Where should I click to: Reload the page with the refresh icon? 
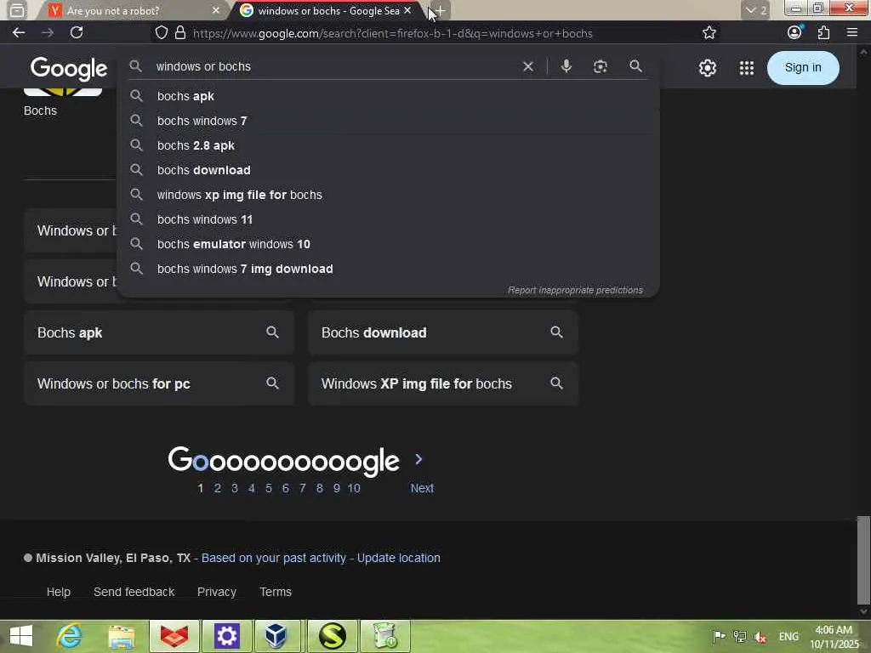click(77, 33)
